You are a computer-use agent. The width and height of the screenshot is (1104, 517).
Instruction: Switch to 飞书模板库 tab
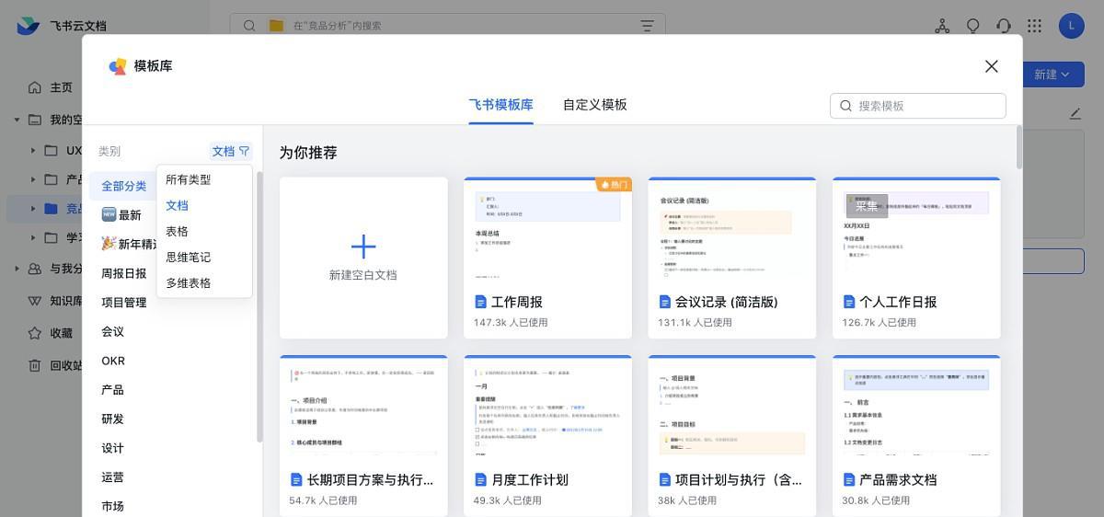[x=500, y=105]
